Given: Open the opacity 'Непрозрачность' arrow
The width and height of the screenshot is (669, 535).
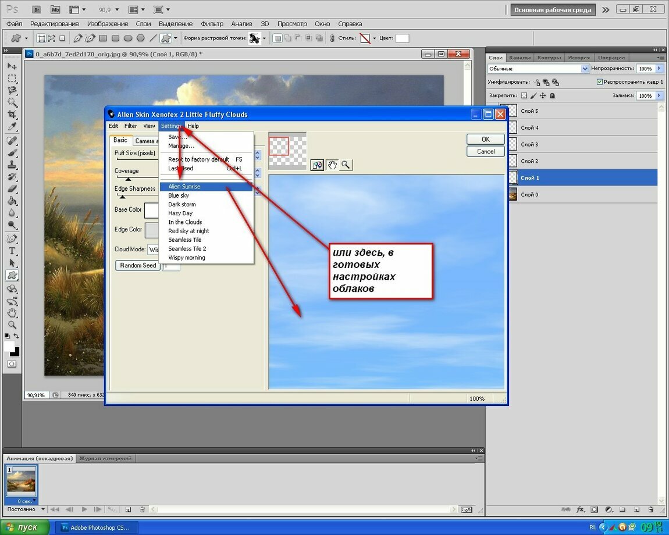Looking at the screenshot, I should point(659,69).
